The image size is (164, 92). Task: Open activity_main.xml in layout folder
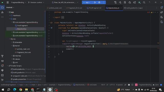pyautogui.click(x=23, y=49)
